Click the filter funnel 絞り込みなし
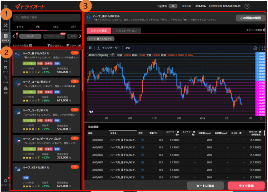Image resolution: width=268 pixels, height=192 pixels. 56,46
